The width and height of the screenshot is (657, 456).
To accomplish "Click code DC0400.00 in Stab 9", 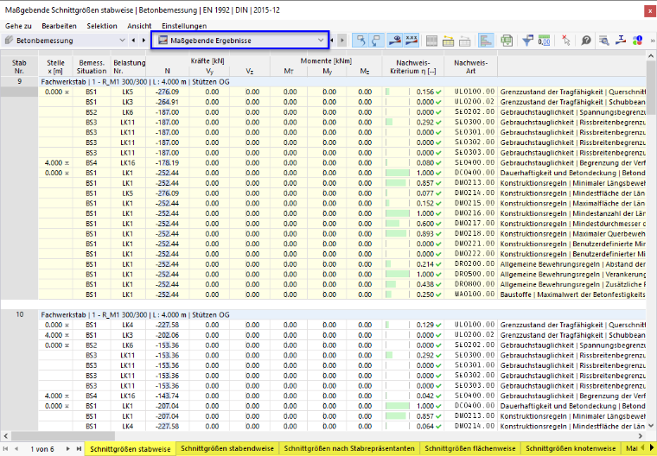I will point(475,173).
